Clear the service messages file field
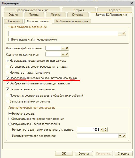 pyautogui.click(x=124, y=34)
